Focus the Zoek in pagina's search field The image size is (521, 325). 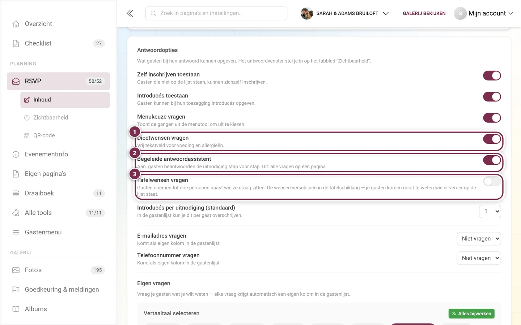216,13
